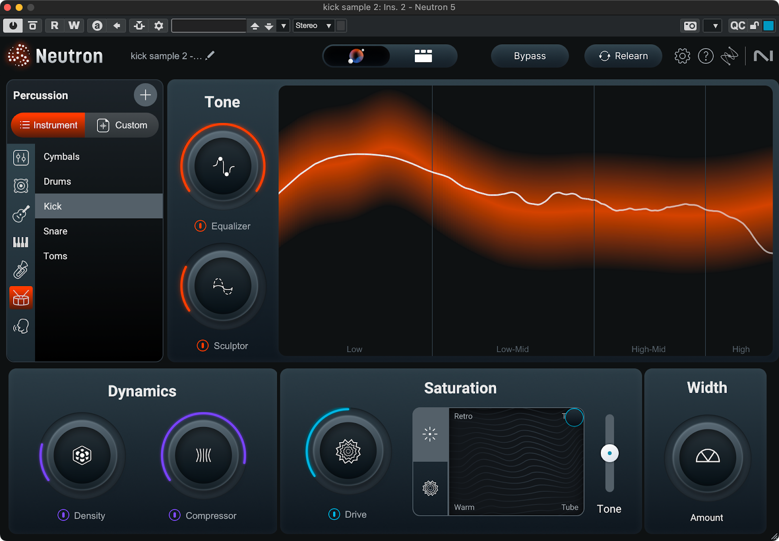Screen dimensions: 779x541
Task: Open the Stereo channel dropdown
Action: click(x=314, y=26)
